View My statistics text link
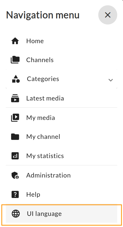123x227 pixels. (45, 156)
